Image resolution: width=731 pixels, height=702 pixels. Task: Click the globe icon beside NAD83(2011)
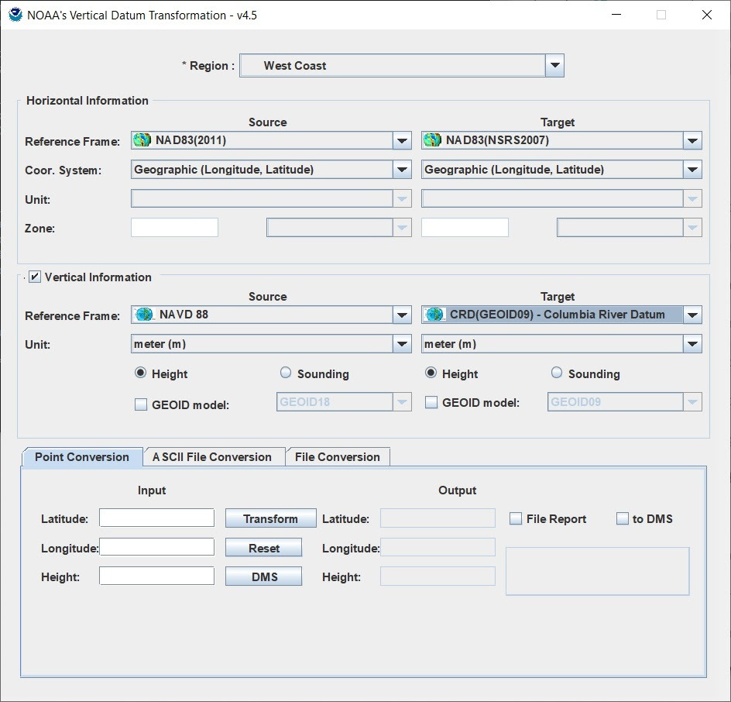pos(142,140)
